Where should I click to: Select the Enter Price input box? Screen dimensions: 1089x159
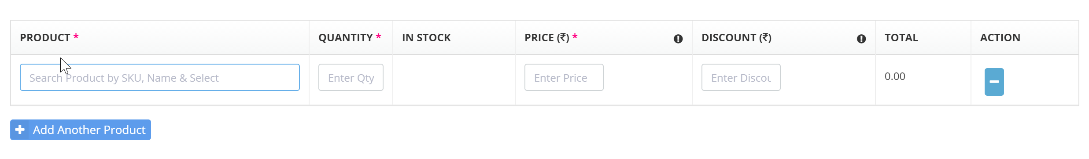tap(564, 77)
